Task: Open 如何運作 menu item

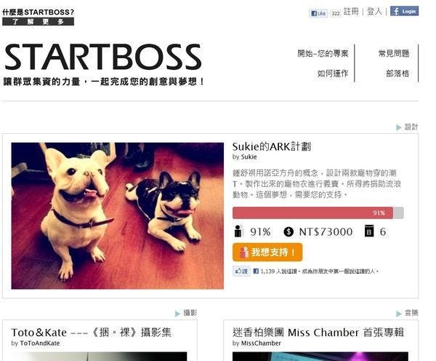Action: tap(333, 74)
